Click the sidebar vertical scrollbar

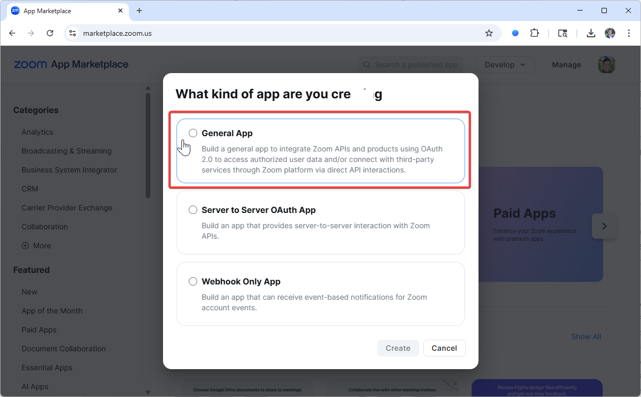tap(148, 145)
